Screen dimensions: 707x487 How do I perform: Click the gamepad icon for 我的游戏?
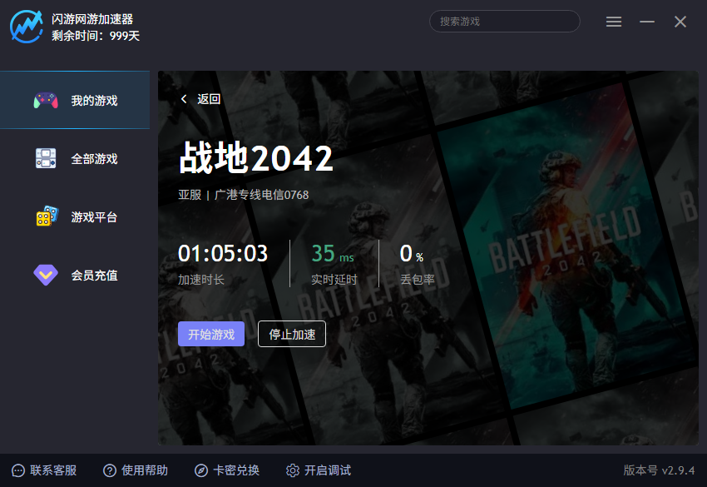click(46, 101)
